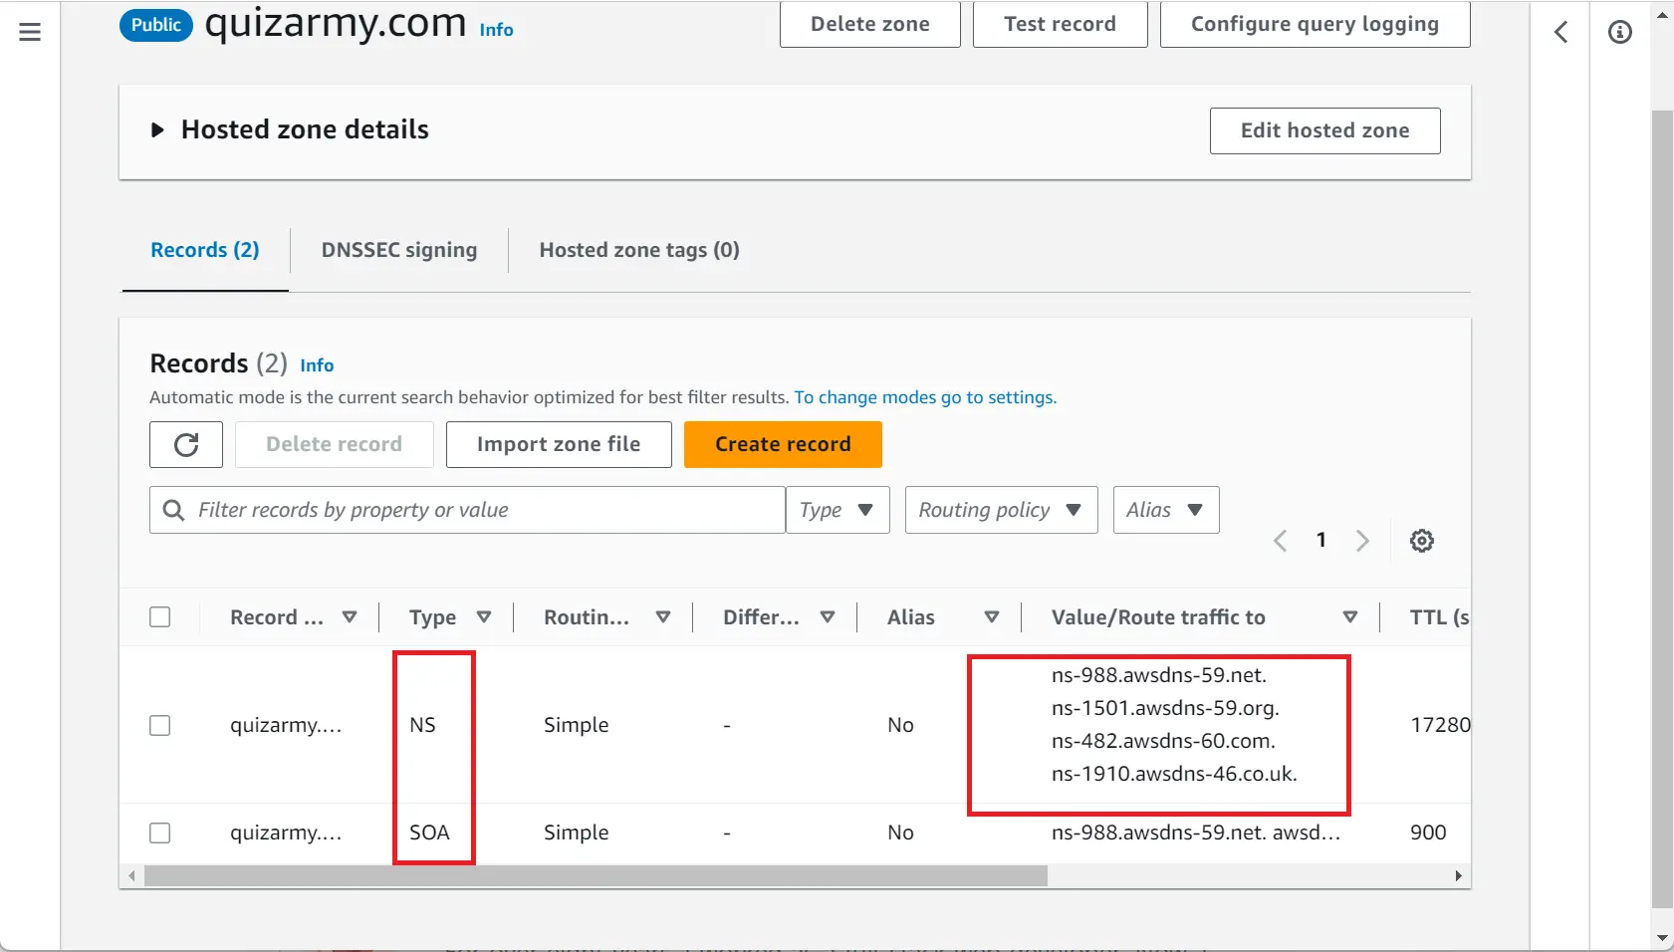
Task: Click the refresh records icon button
Action: pos(186,444)
